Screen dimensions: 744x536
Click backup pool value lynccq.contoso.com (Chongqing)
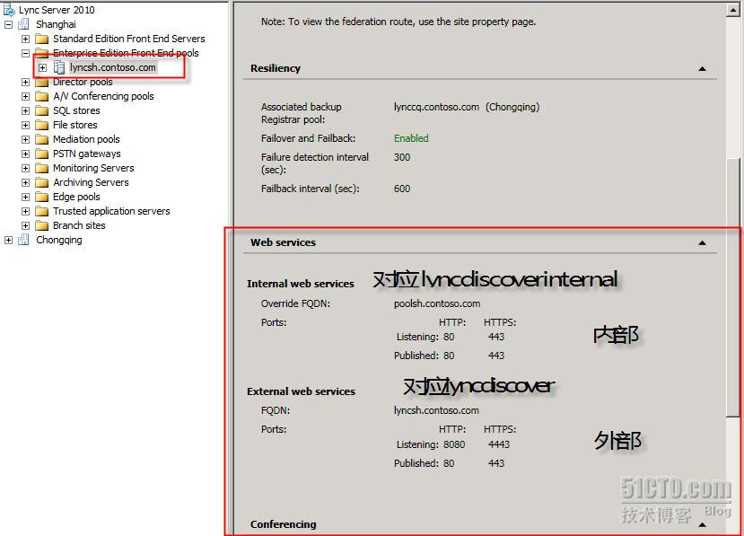[x=467, y=107]
